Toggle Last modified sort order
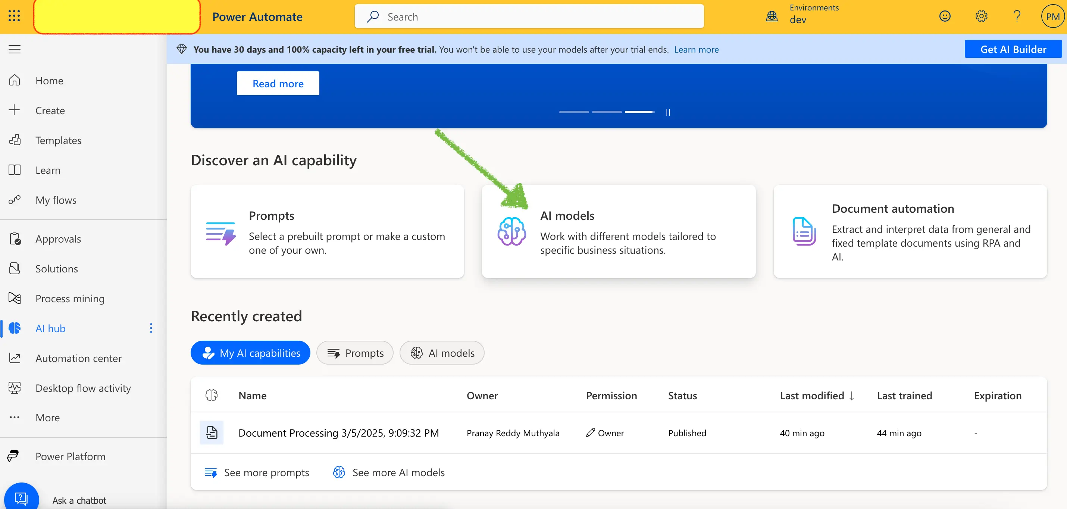The image size is (1067, 509). tap(817, 395)
